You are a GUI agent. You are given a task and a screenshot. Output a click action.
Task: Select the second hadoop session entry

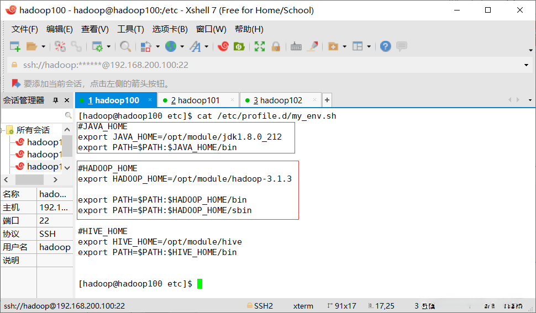pos(40,155)
